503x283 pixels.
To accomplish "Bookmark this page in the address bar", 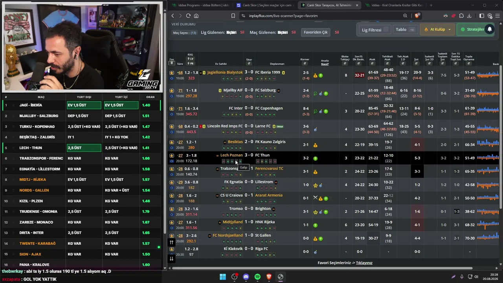I will tap(233, 16).
